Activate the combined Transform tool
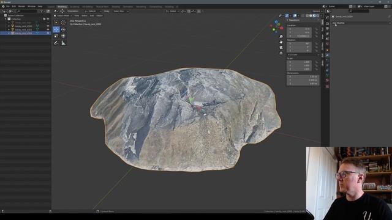The image size is (392, 220). pos(63,36)
